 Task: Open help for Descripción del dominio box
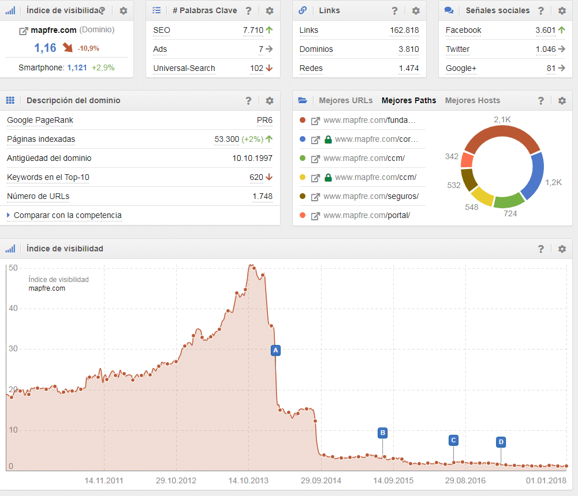click(x=249, y=100)
